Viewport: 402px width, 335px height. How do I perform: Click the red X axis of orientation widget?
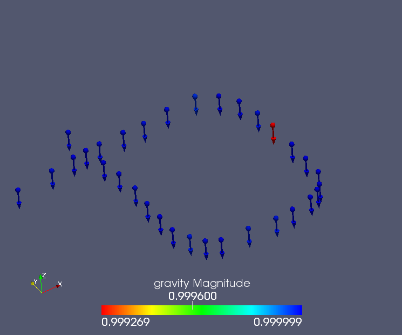pos(51,289)
